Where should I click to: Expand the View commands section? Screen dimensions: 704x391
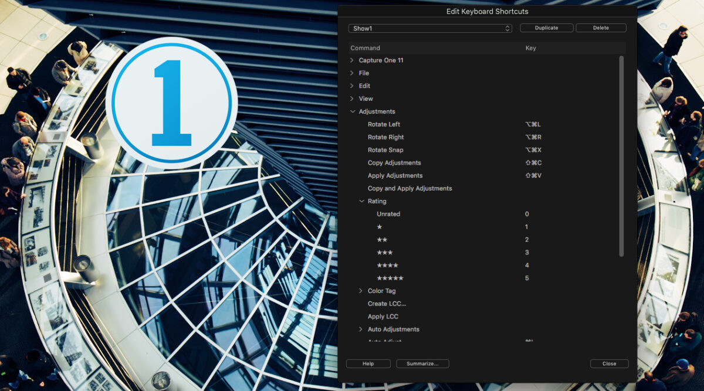tap(352, 98)
